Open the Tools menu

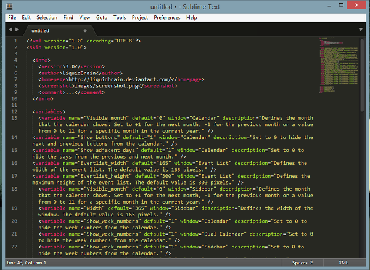coord(120,18)
